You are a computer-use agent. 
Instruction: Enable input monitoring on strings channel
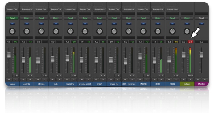pyautogui.click(x=43, y=76)
